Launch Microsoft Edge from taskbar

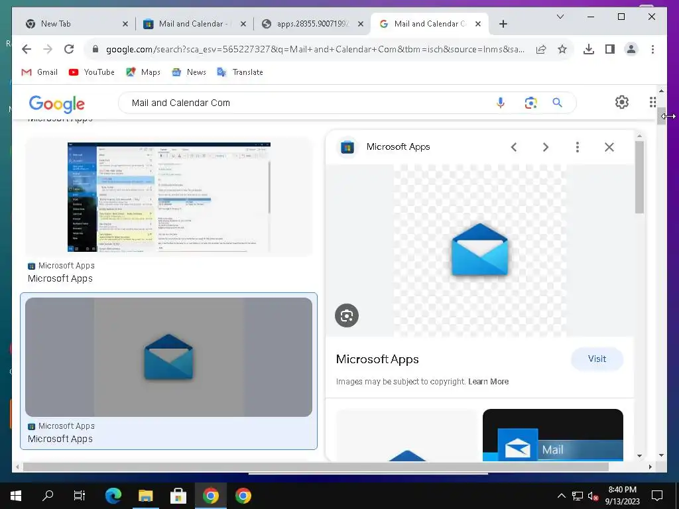(113, 496)
